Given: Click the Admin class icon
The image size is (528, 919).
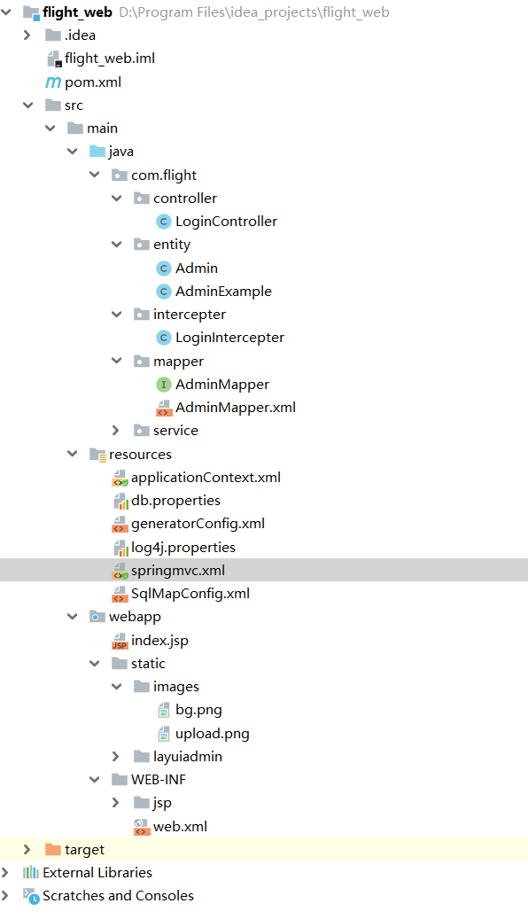Looking at the screenshot, I should (164, 269).
